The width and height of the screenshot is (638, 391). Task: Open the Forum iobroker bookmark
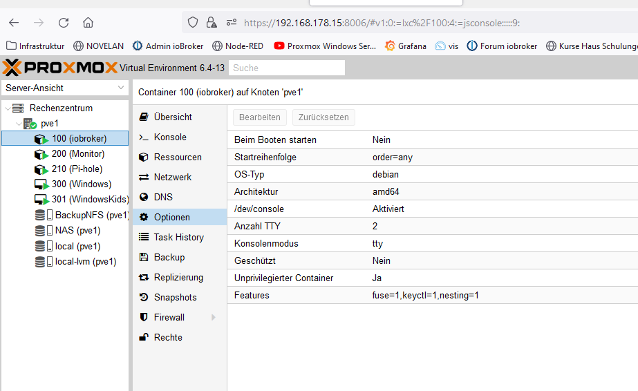[x=502, y=46]
